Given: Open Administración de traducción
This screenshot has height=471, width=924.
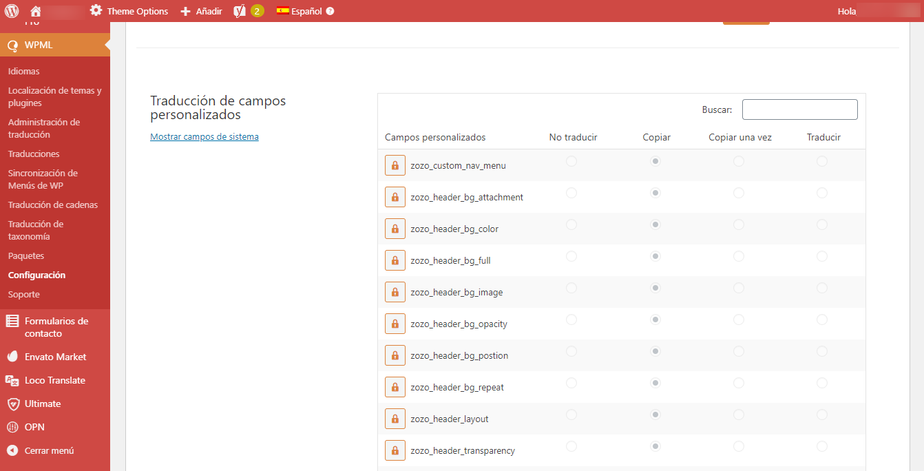Looking at the screenshot, I should click(44, 128).
